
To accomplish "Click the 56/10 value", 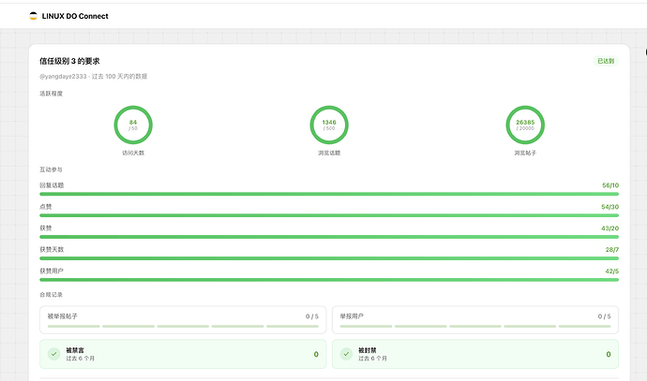I will (610, 185).
